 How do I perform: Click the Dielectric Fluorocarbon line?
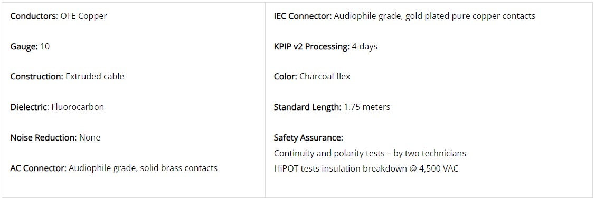[57, 107]
